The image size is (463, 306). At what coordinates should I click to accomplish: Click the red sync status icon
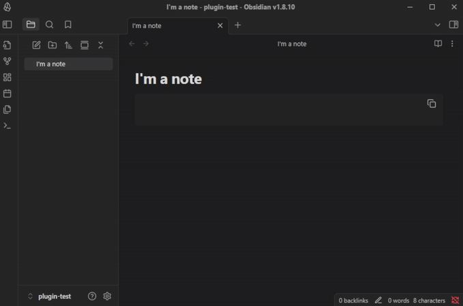455,301
